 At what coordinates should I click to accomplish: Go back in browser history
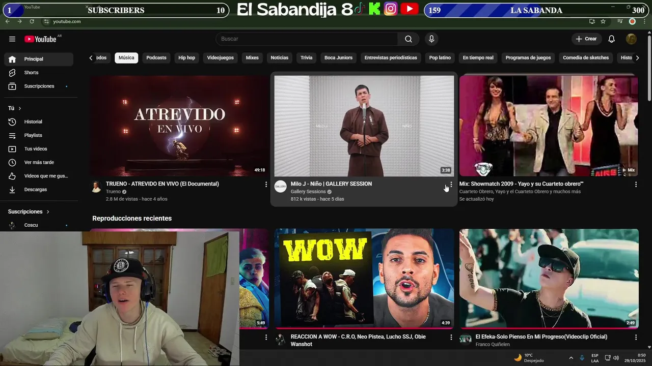(8, 21)
